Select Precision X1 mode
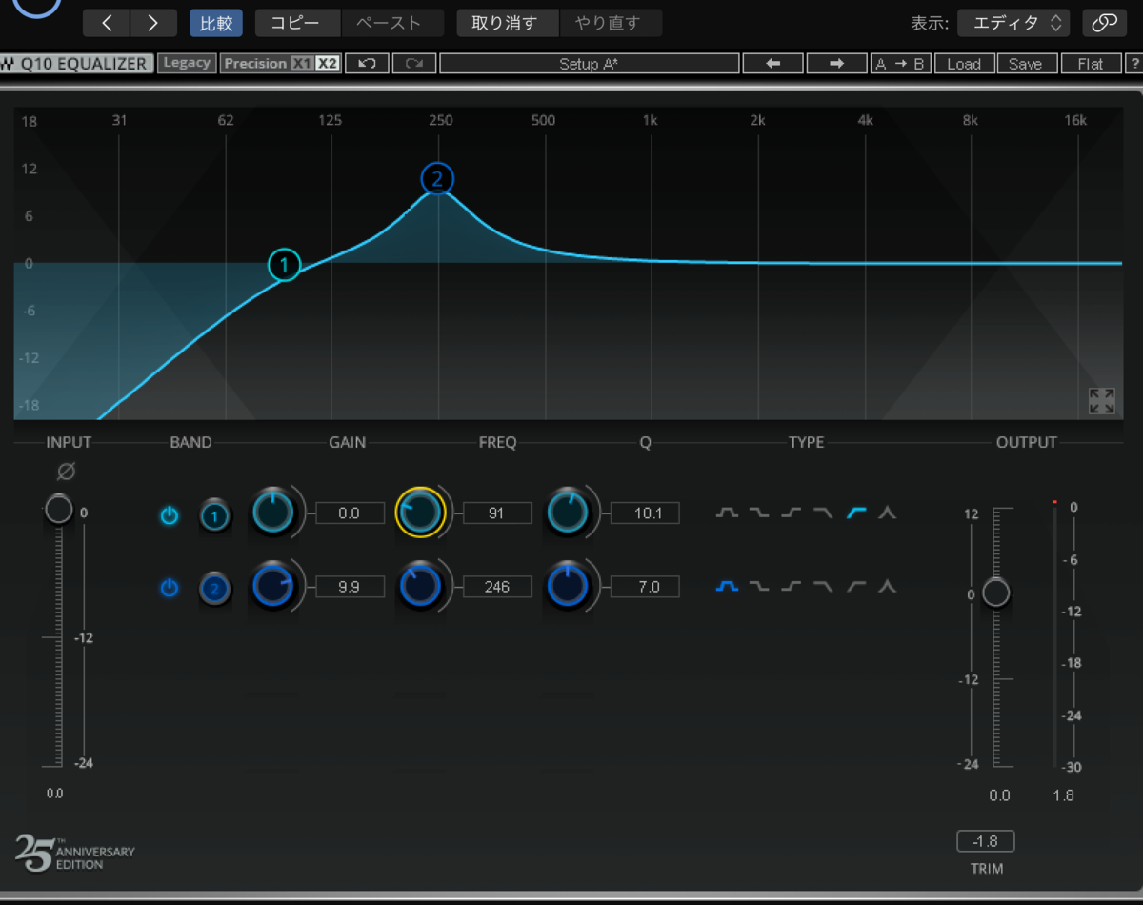1143x905 pixels. [301, 64]
